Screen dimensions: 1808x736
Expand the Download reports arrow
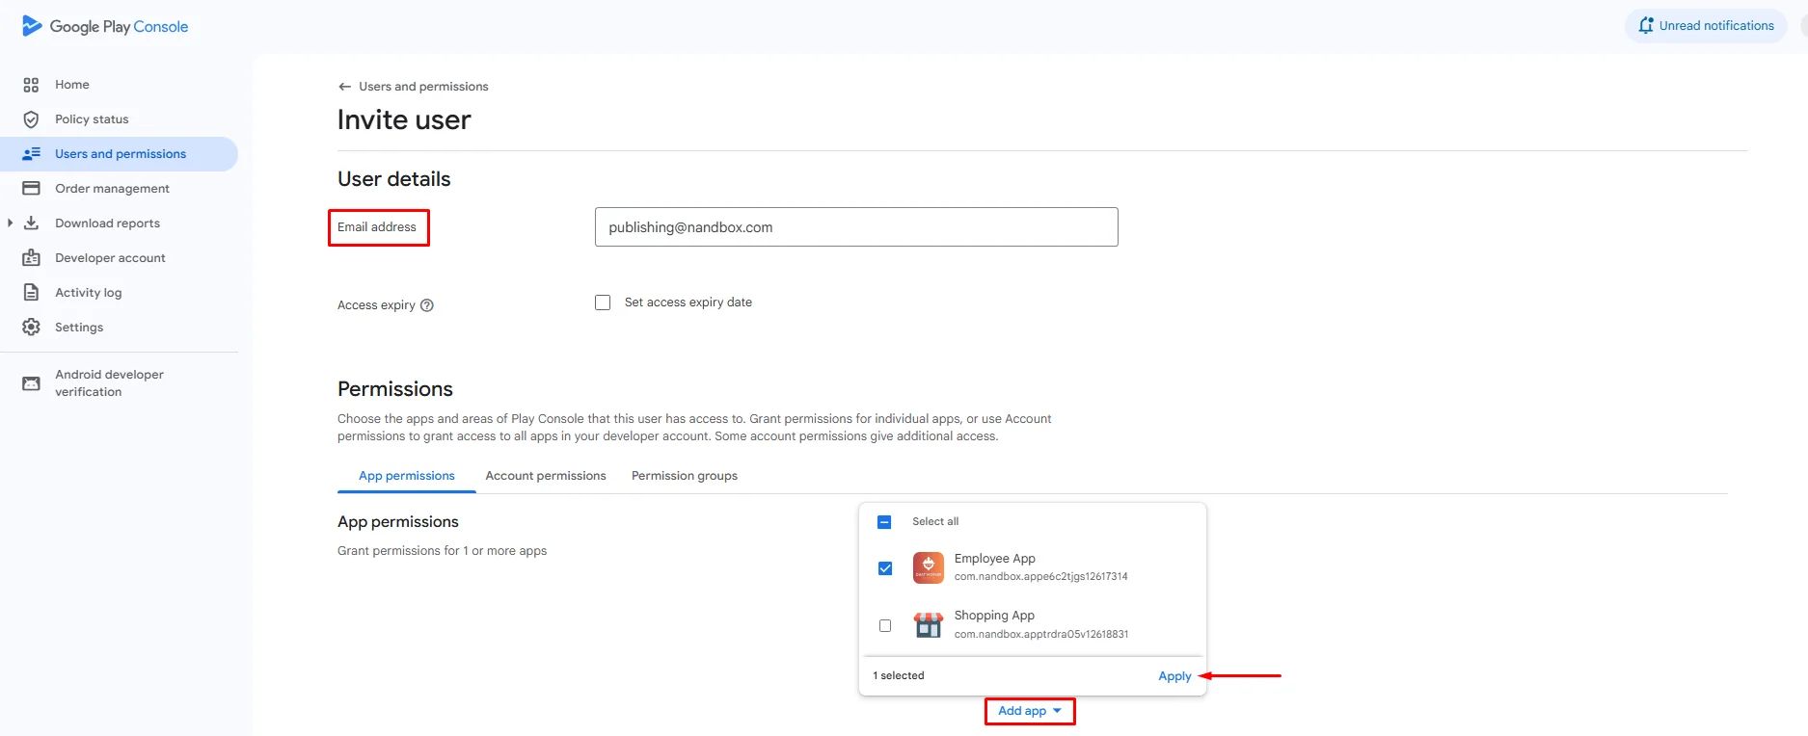coord(10,223)
